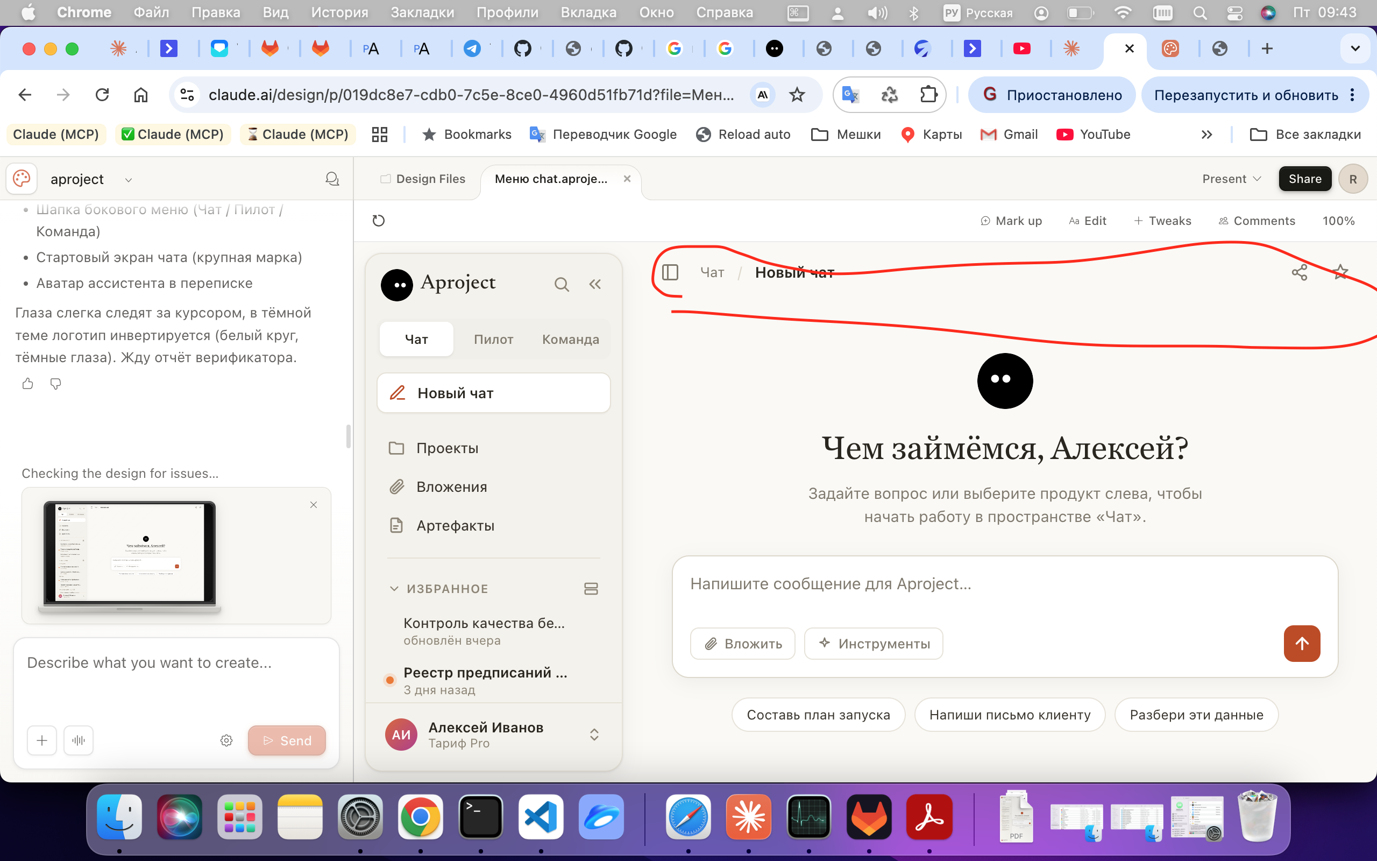Open Visual Studio Code from the Dock
The width and height of the screenshot is (1377, 861).
[541, 817]
